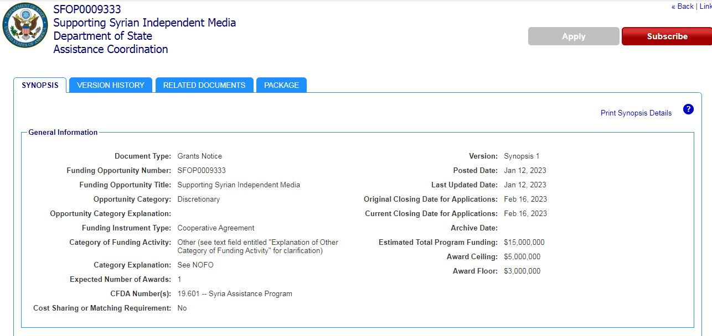Click the 'Opportunity Category Explanation:' label

111,214
